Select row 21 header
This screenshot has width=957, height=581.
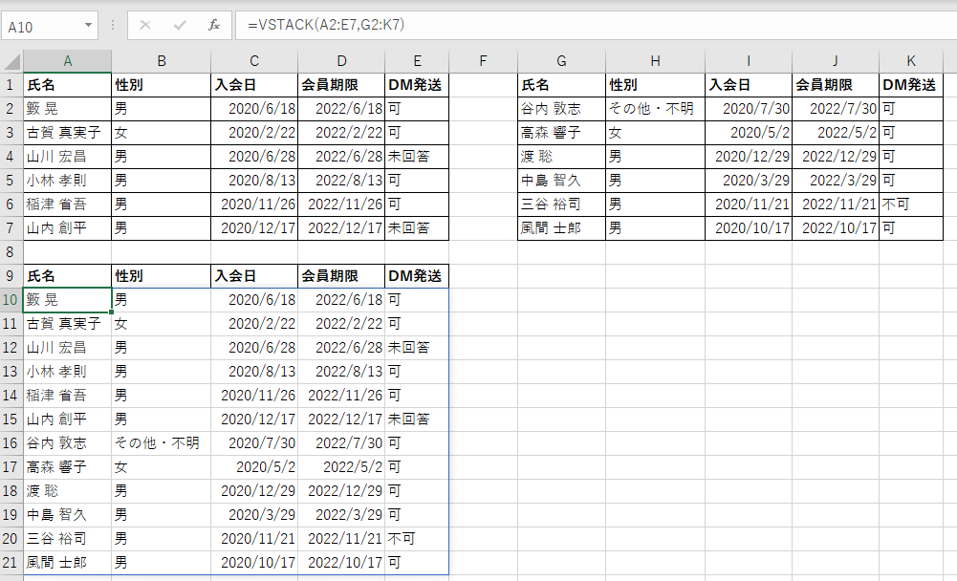[11, 563]
